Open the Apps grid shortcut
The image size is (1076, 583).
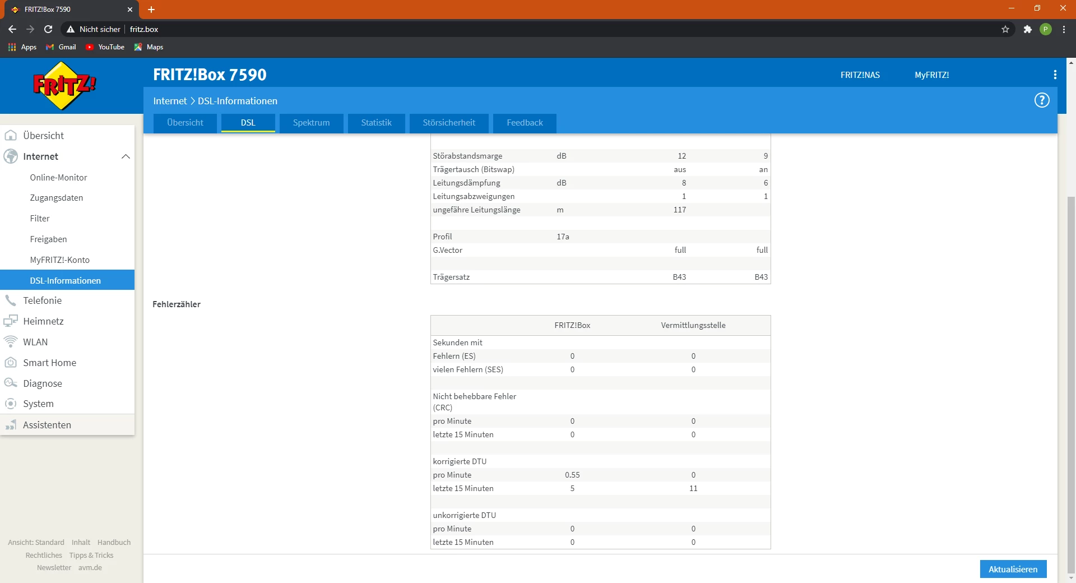tap(22, 47)
